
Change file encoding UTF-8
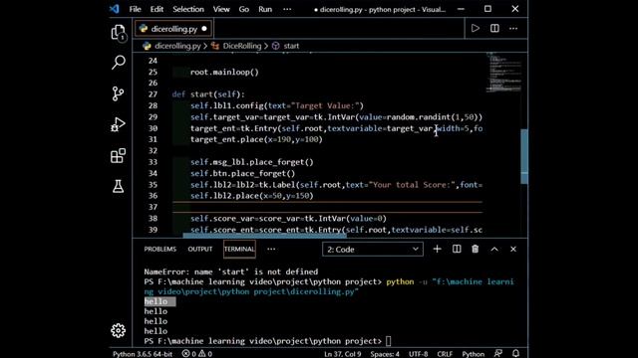click(418, 354)
